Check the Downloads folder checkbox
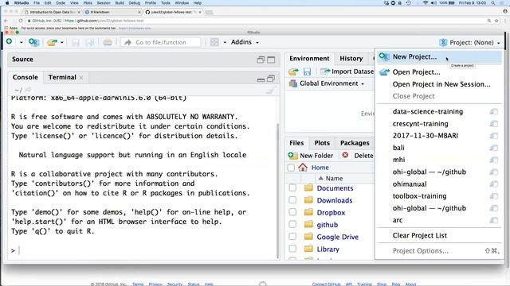 coord(292,199)
